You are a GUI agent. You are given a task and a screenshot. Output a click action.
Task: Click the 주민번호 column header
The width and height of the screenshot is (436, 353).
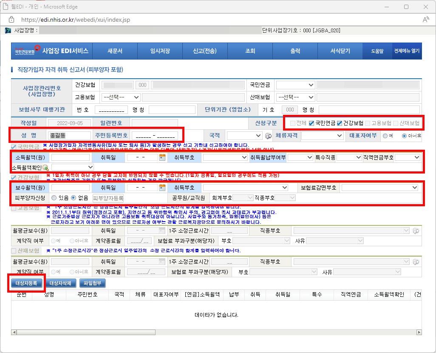point(87,294)
